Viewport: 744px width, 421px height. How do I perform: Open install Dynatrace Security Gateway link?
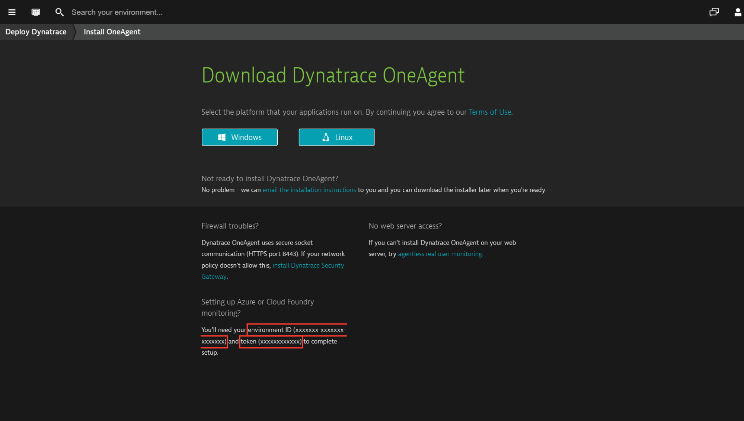[308, 265]
